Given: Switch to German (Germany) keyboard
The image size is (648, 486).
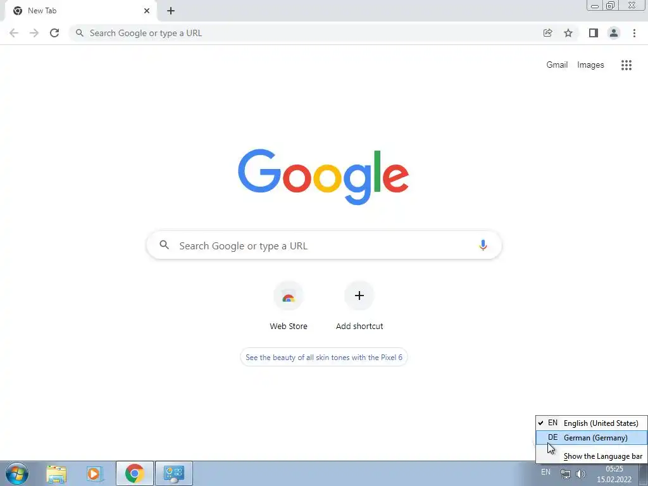Looking at the screenshot, I should (592, 438).
